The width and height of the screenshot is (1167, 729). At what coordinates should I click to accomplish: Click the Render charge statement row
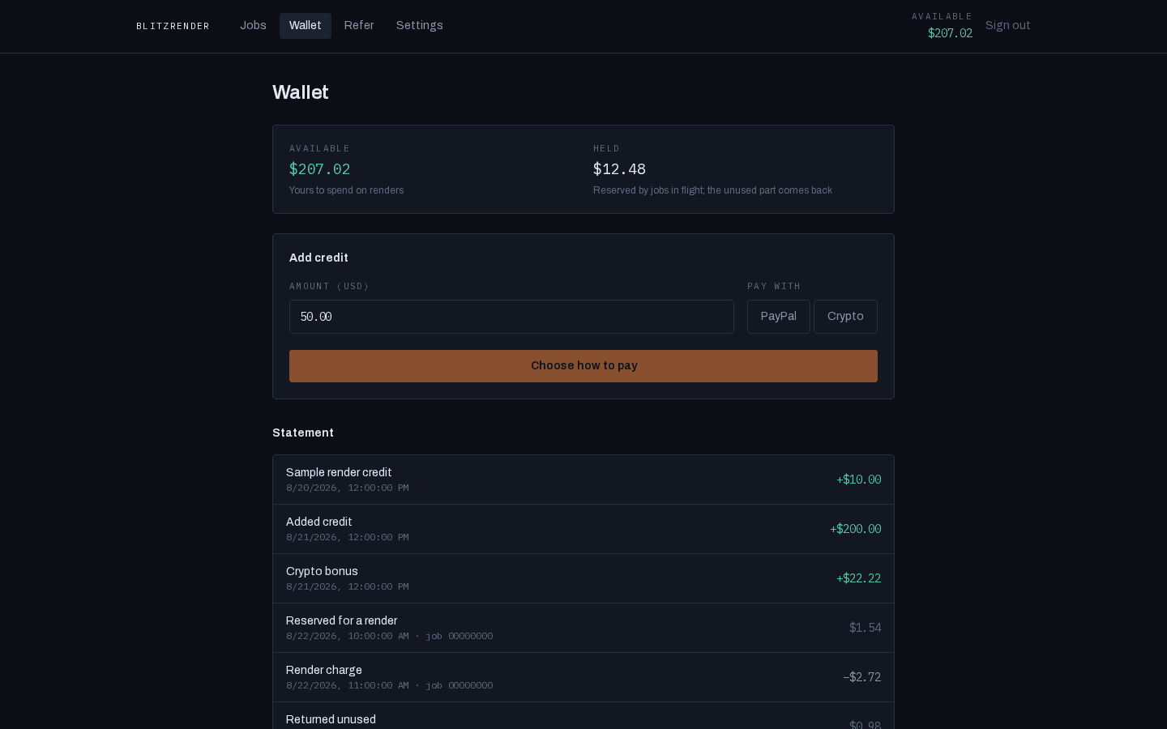click(583, 677)
